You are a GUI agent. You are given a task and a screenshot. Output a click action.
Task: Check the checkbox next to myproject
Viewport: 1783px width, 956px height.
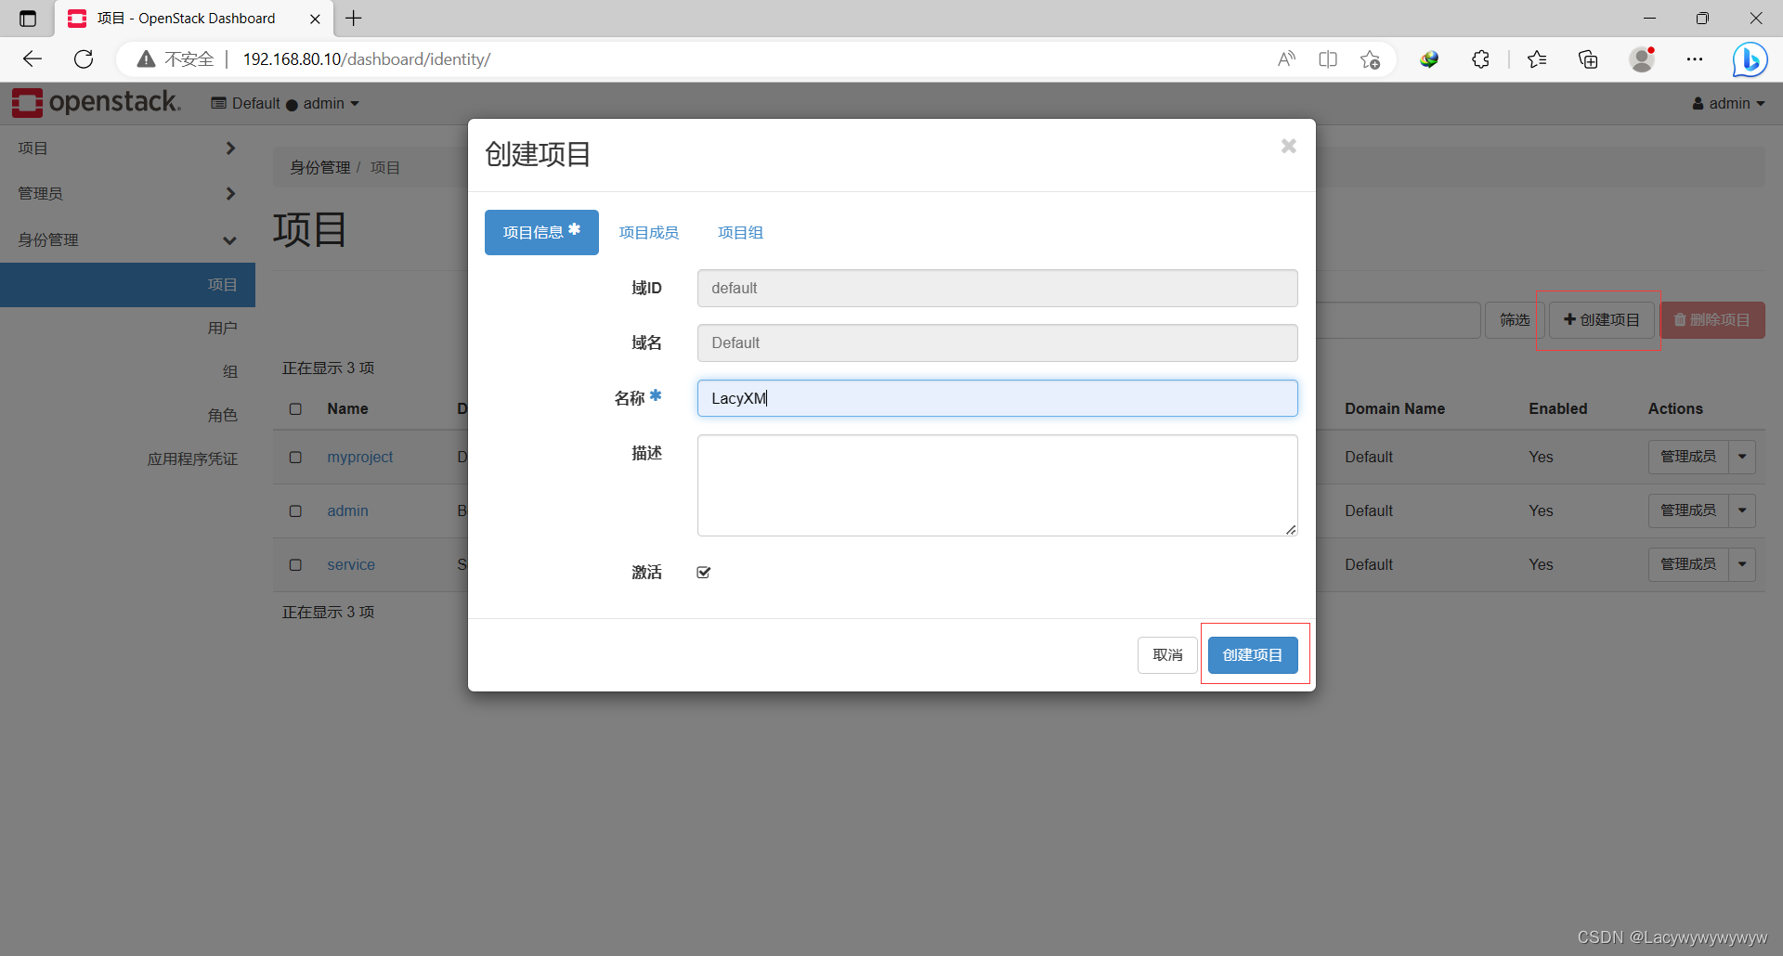(295, 457)
